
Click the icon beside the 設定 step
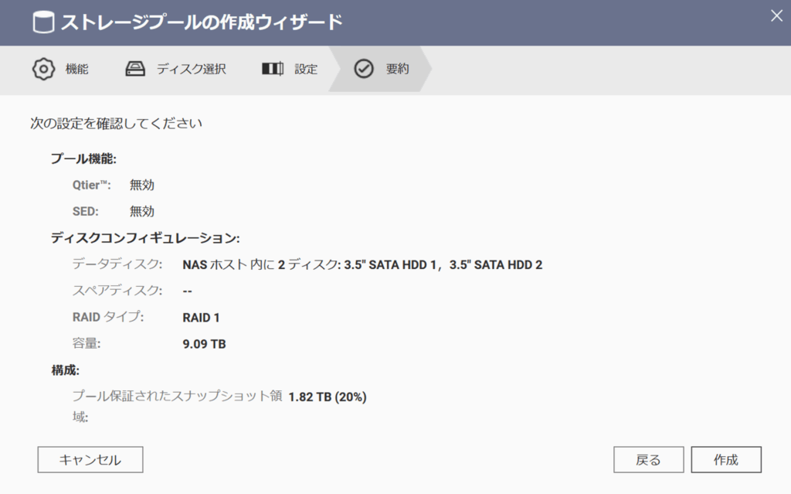point(272,69)
